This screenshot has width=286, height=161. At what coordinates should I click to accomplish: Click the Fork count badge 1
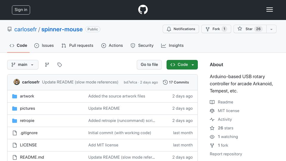(x=224, y=29)
